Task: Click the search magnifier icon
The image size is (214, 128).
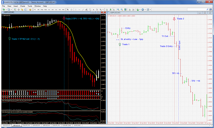Action: [x=207, y=10]
